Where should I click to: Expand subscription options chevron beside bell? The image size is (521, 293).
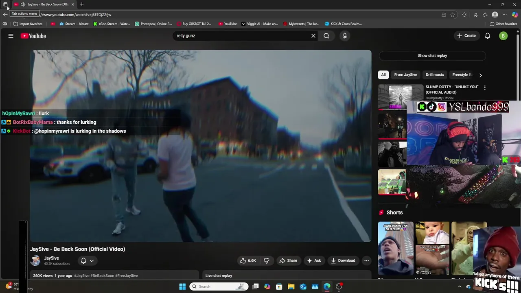[92, 260]
